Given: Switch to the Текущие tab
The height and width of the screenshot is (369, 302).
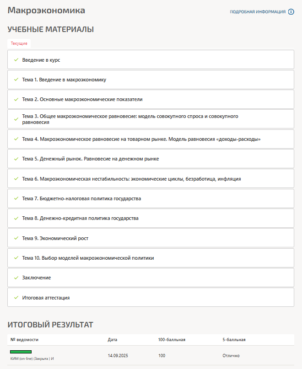Looking at the screenshot, I should pyautogui.click(x=19, y=43).
